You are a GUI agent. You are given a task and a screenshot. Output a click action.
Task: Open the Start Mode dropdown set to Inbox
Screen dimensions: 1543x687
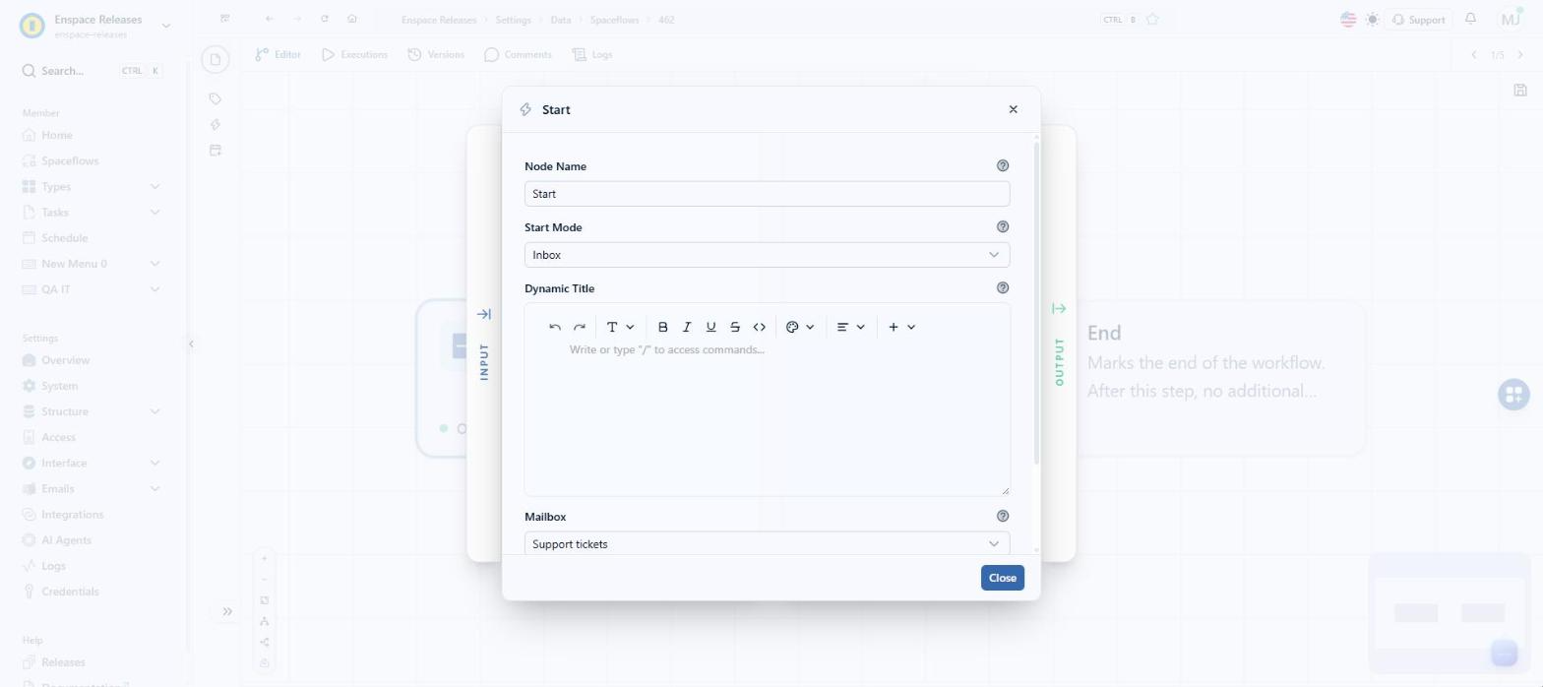(767, 255)
